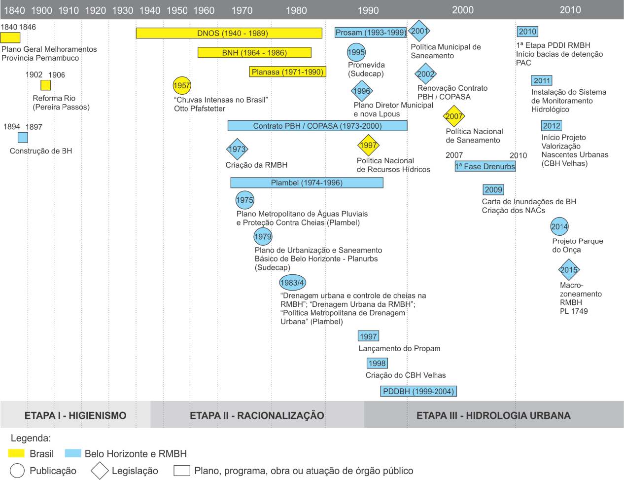Switch to ETAPA III - HIDROLOGIA URBANA
The width and height of the screenshot is (624, 480).
[x=493, y=415]
